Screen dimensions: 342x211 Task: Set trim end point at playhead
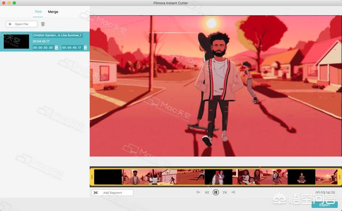(233, 192)
